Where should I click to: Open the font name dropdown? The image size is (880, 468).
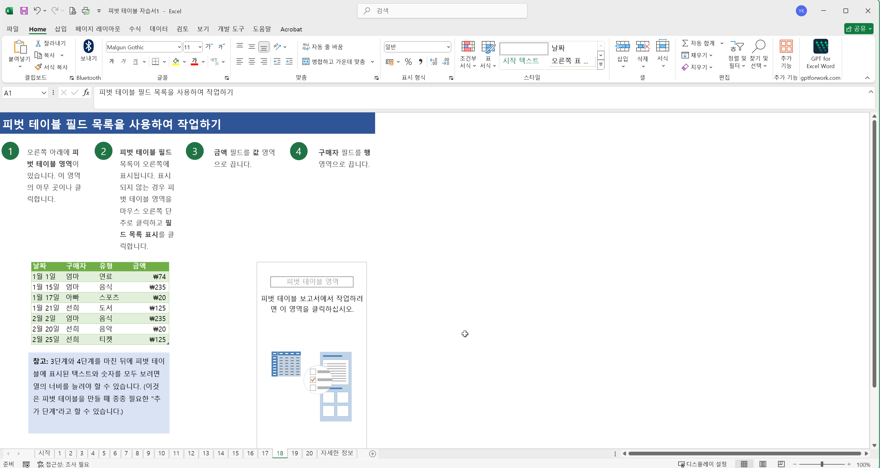click(x=179, y=47)
